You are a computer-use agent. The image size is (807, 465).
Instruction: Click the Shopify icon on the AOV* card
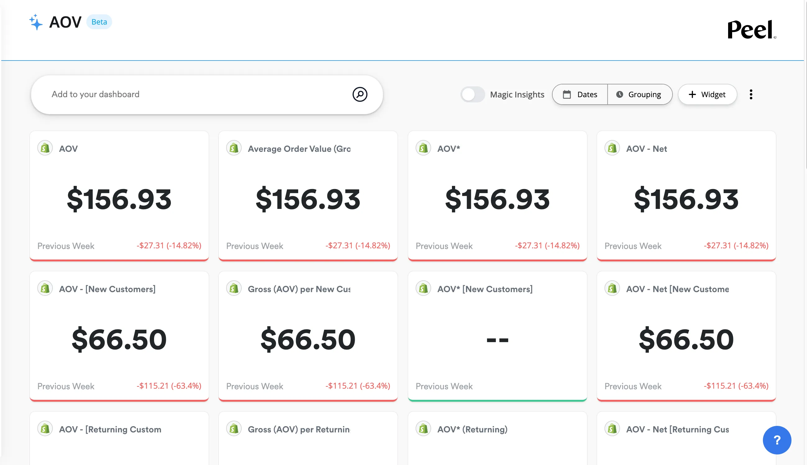(x=423, y=148)
